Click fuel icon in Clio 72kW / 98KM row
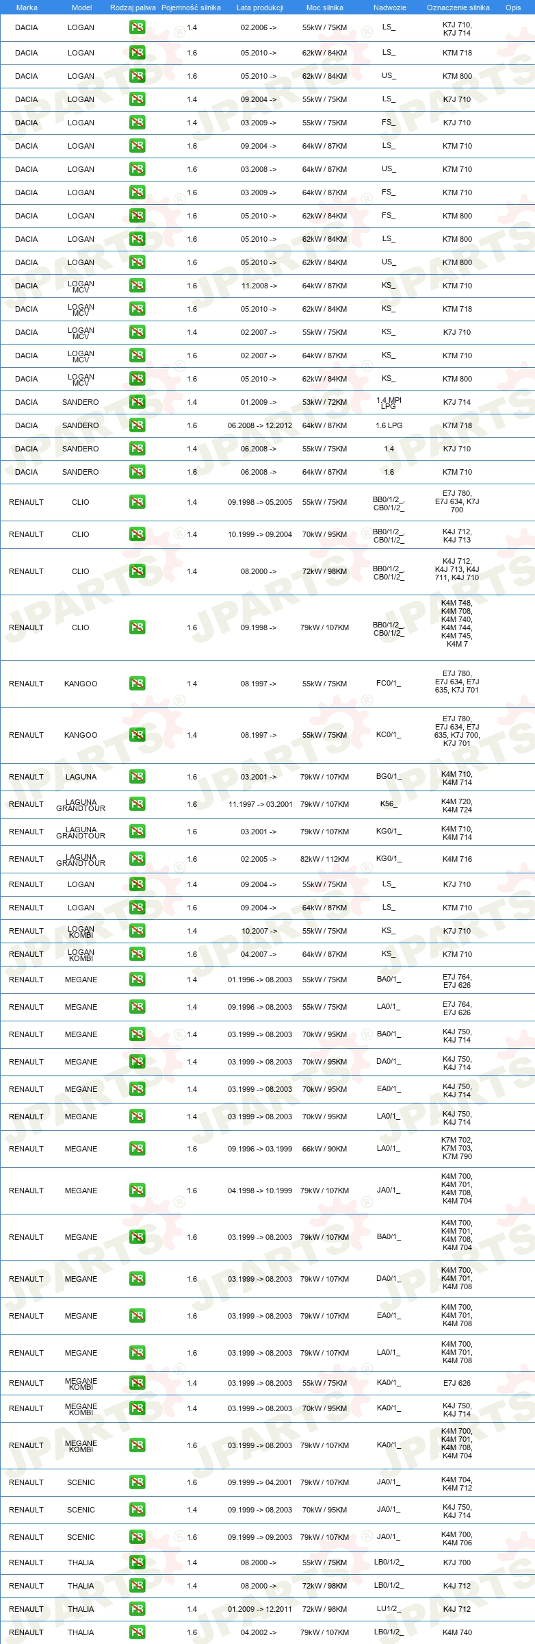This screenshot has height=1644, width=535. (137, 571)
